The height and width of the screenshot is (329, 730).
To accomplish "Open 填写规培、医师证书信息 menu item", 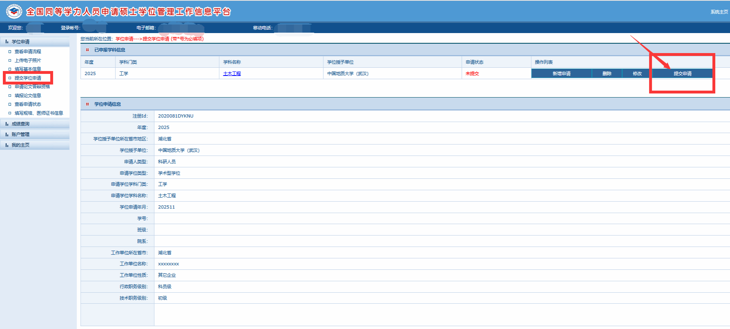I will click(39, 113).
